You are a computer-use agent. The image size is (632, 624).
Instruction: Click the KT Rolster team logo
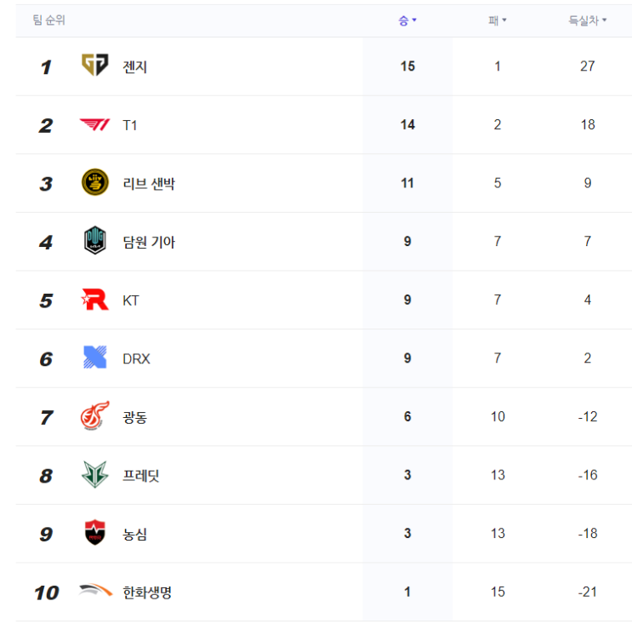pos(94,300)
